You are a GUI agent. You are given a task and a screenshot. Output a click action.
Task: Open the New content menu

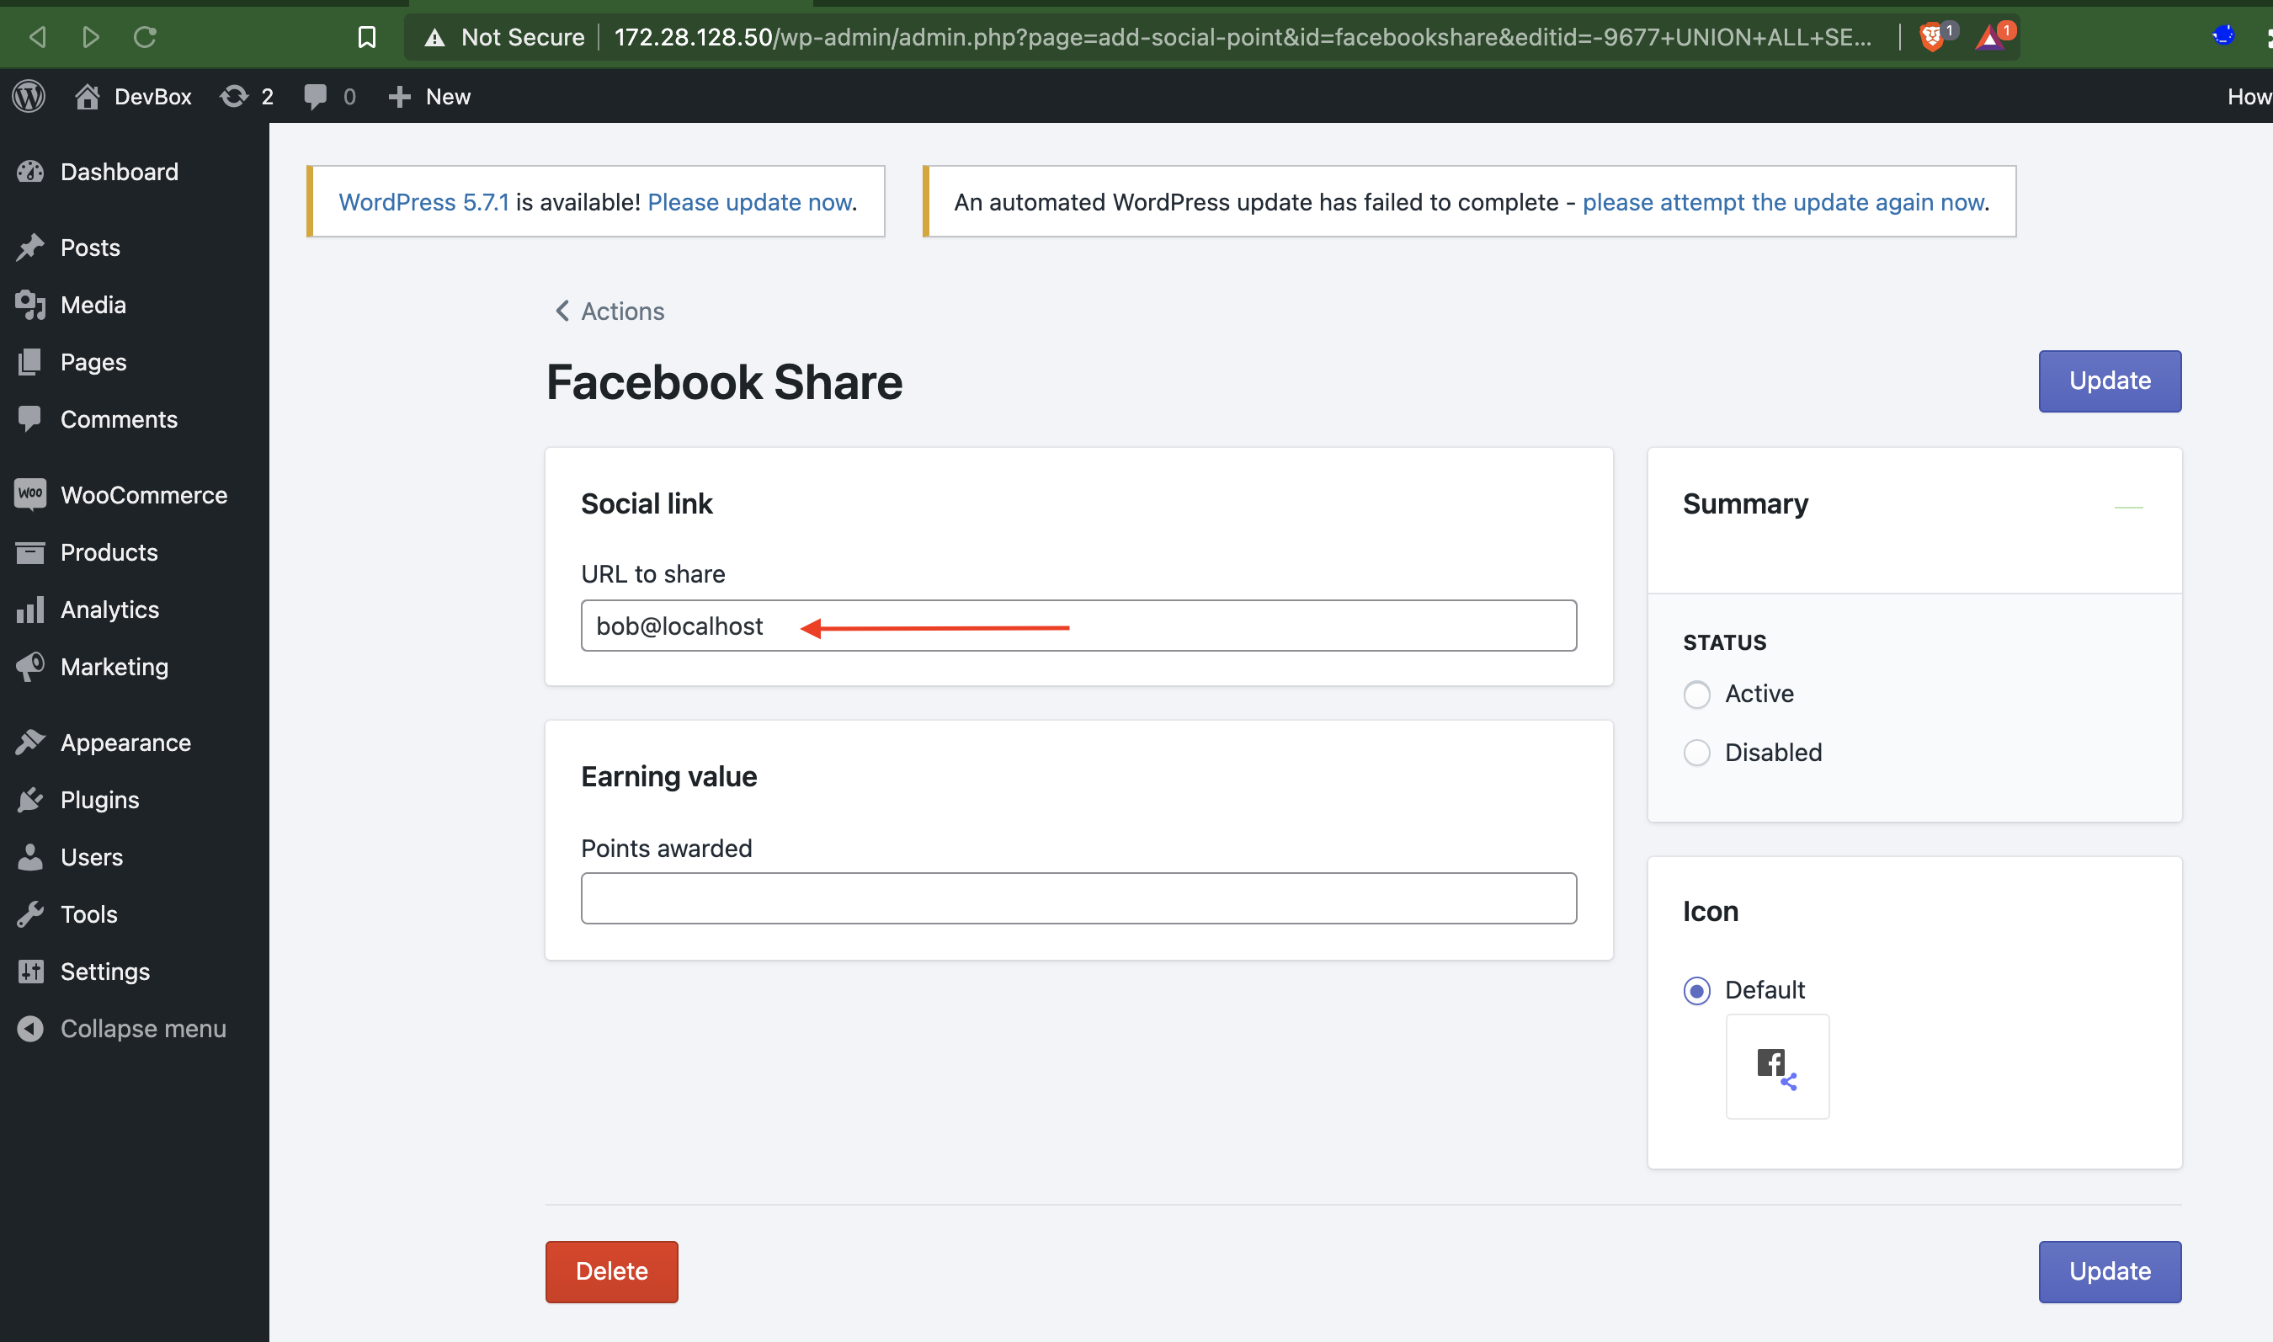tap(429, 96)
